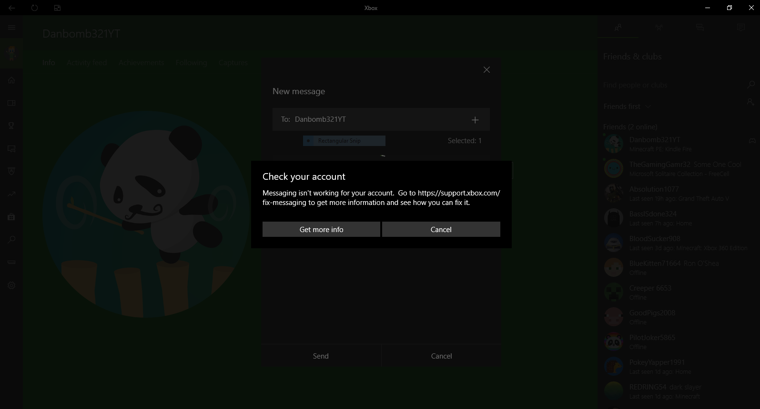Click Creeper 6653's avatar thumbnail
Screen dimensions: 760x409
tap(614, 292)
